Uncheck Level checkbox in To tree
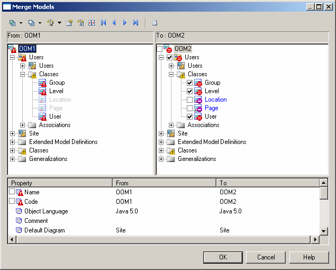 [189, 91]
